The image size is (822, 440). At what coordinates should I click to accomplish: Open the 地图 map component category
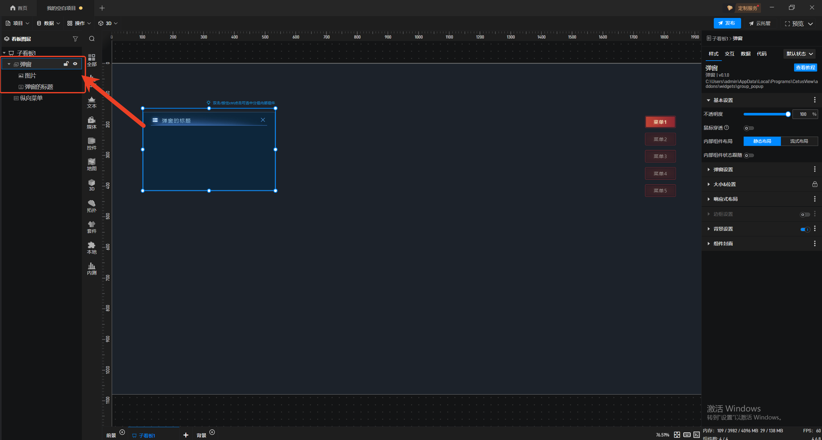click(92, 164)
